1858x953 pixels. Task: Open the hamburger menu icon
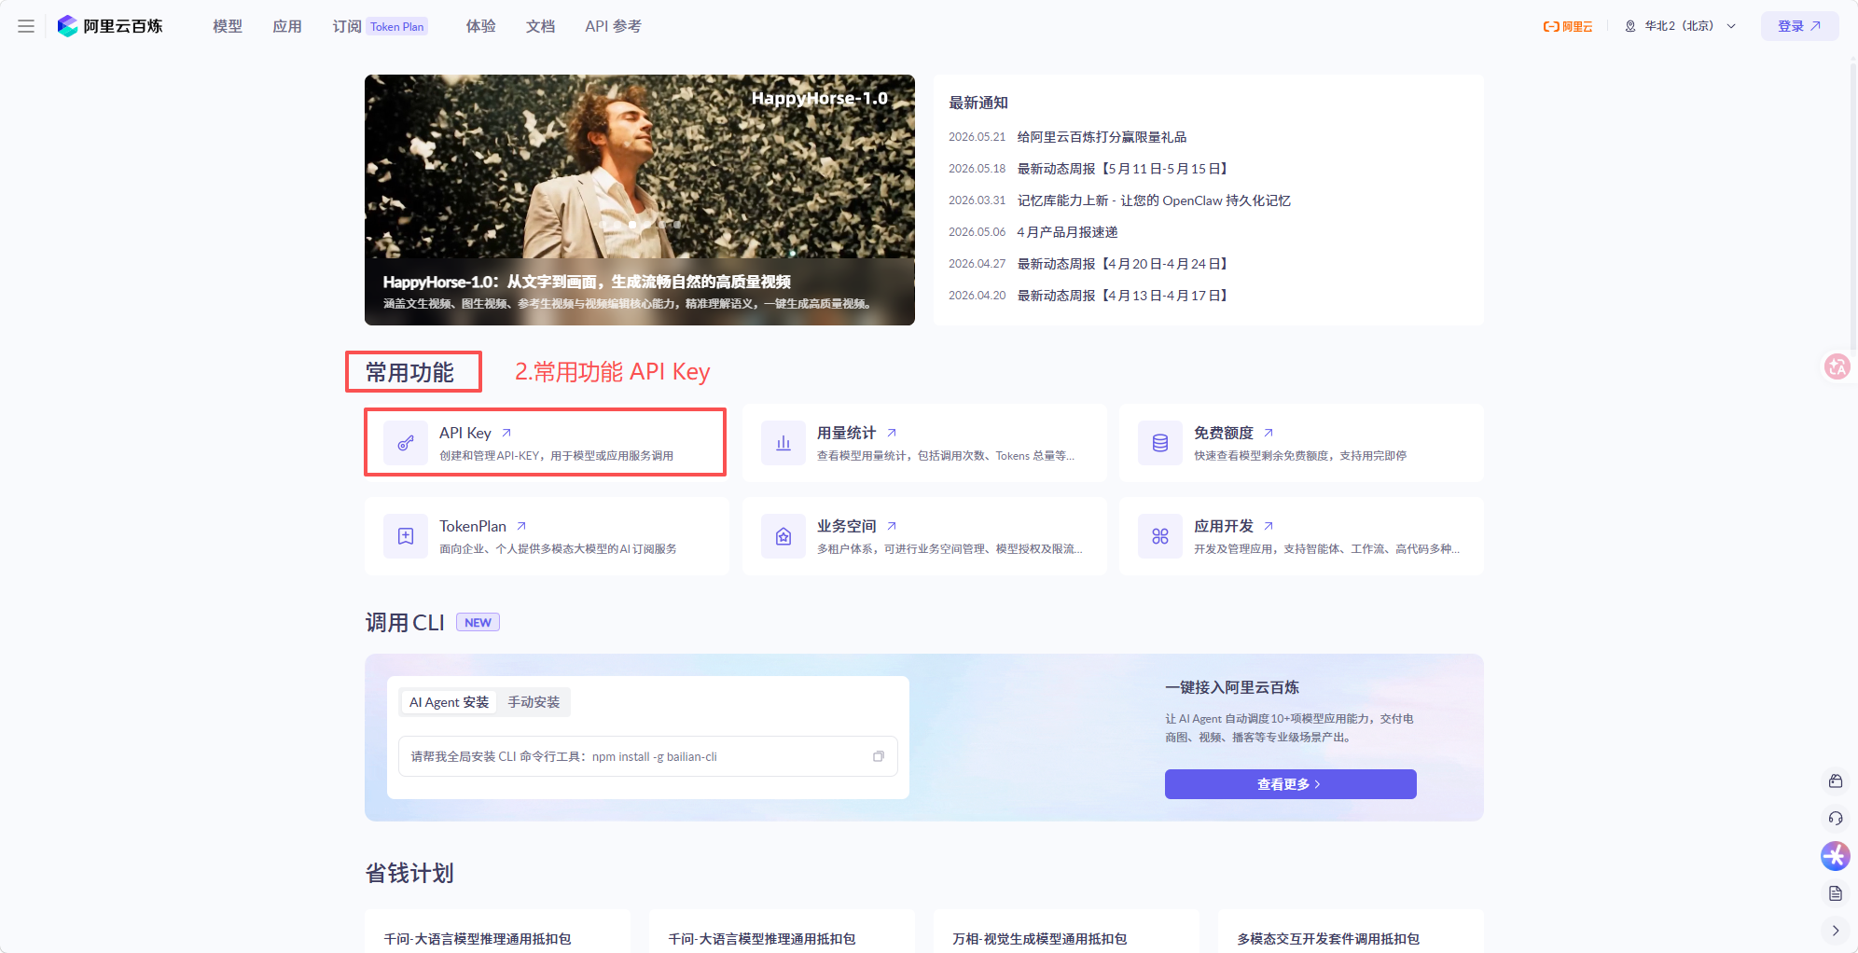point(26,26)
